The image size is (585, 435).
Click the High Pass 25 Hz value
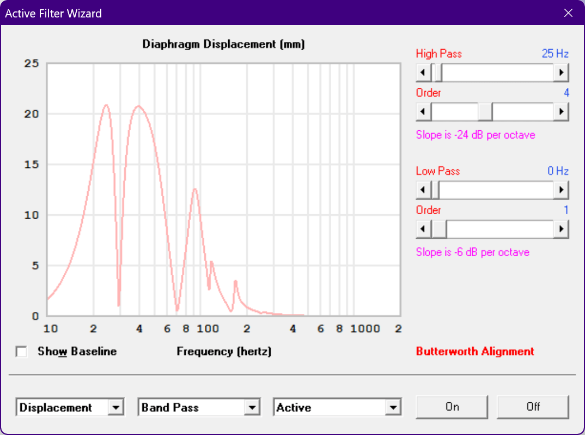point(555,54)
